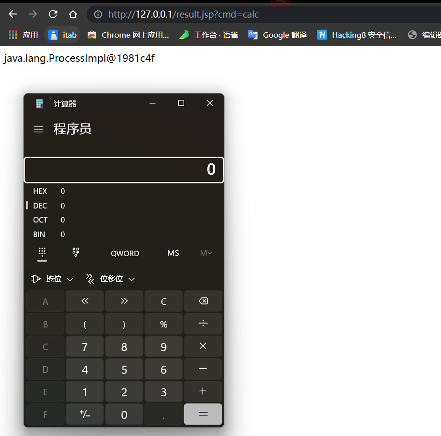Go back using the browser back arrow
The image size is (441, 436).
(x=13, y=14)
